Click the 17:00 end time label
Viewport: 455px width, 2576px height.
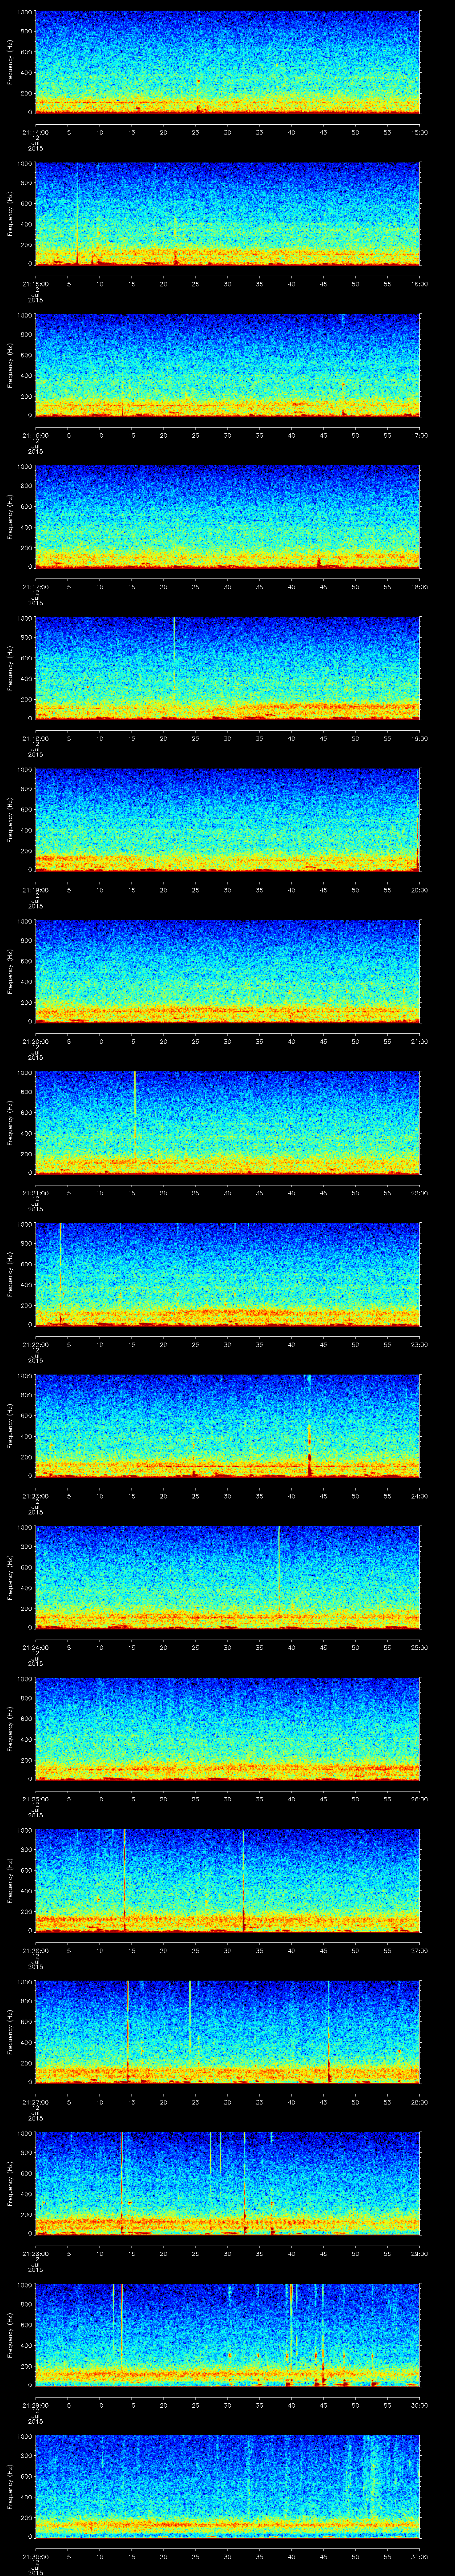point(419,436)
